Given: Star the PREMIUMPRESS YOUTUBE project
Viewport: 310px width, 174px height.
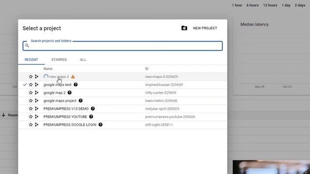Looking at the screenshot, I should 31,116.
